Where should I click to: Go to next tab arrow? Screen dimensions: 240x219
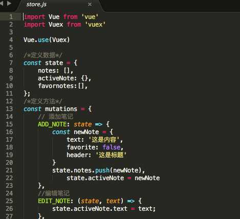[x=9, y=3]
